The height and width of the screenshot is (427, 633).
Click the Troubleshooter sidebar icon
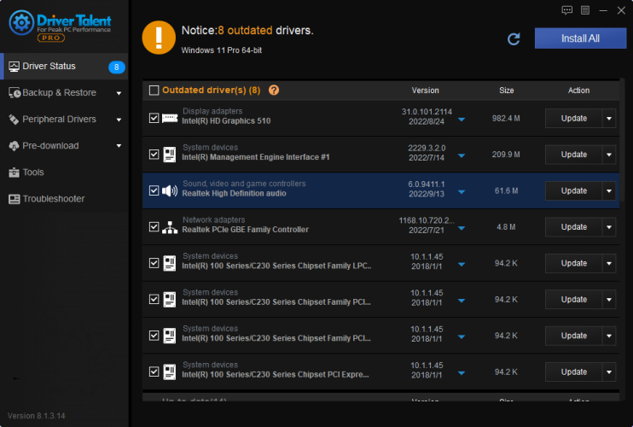pyautogui.click(x=15, y=199)
